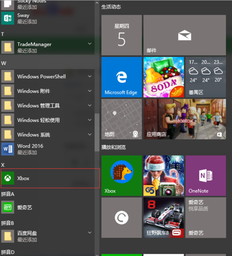
Task: Open 爱奇艺 from the app list
Action: (x=47, y=207)
